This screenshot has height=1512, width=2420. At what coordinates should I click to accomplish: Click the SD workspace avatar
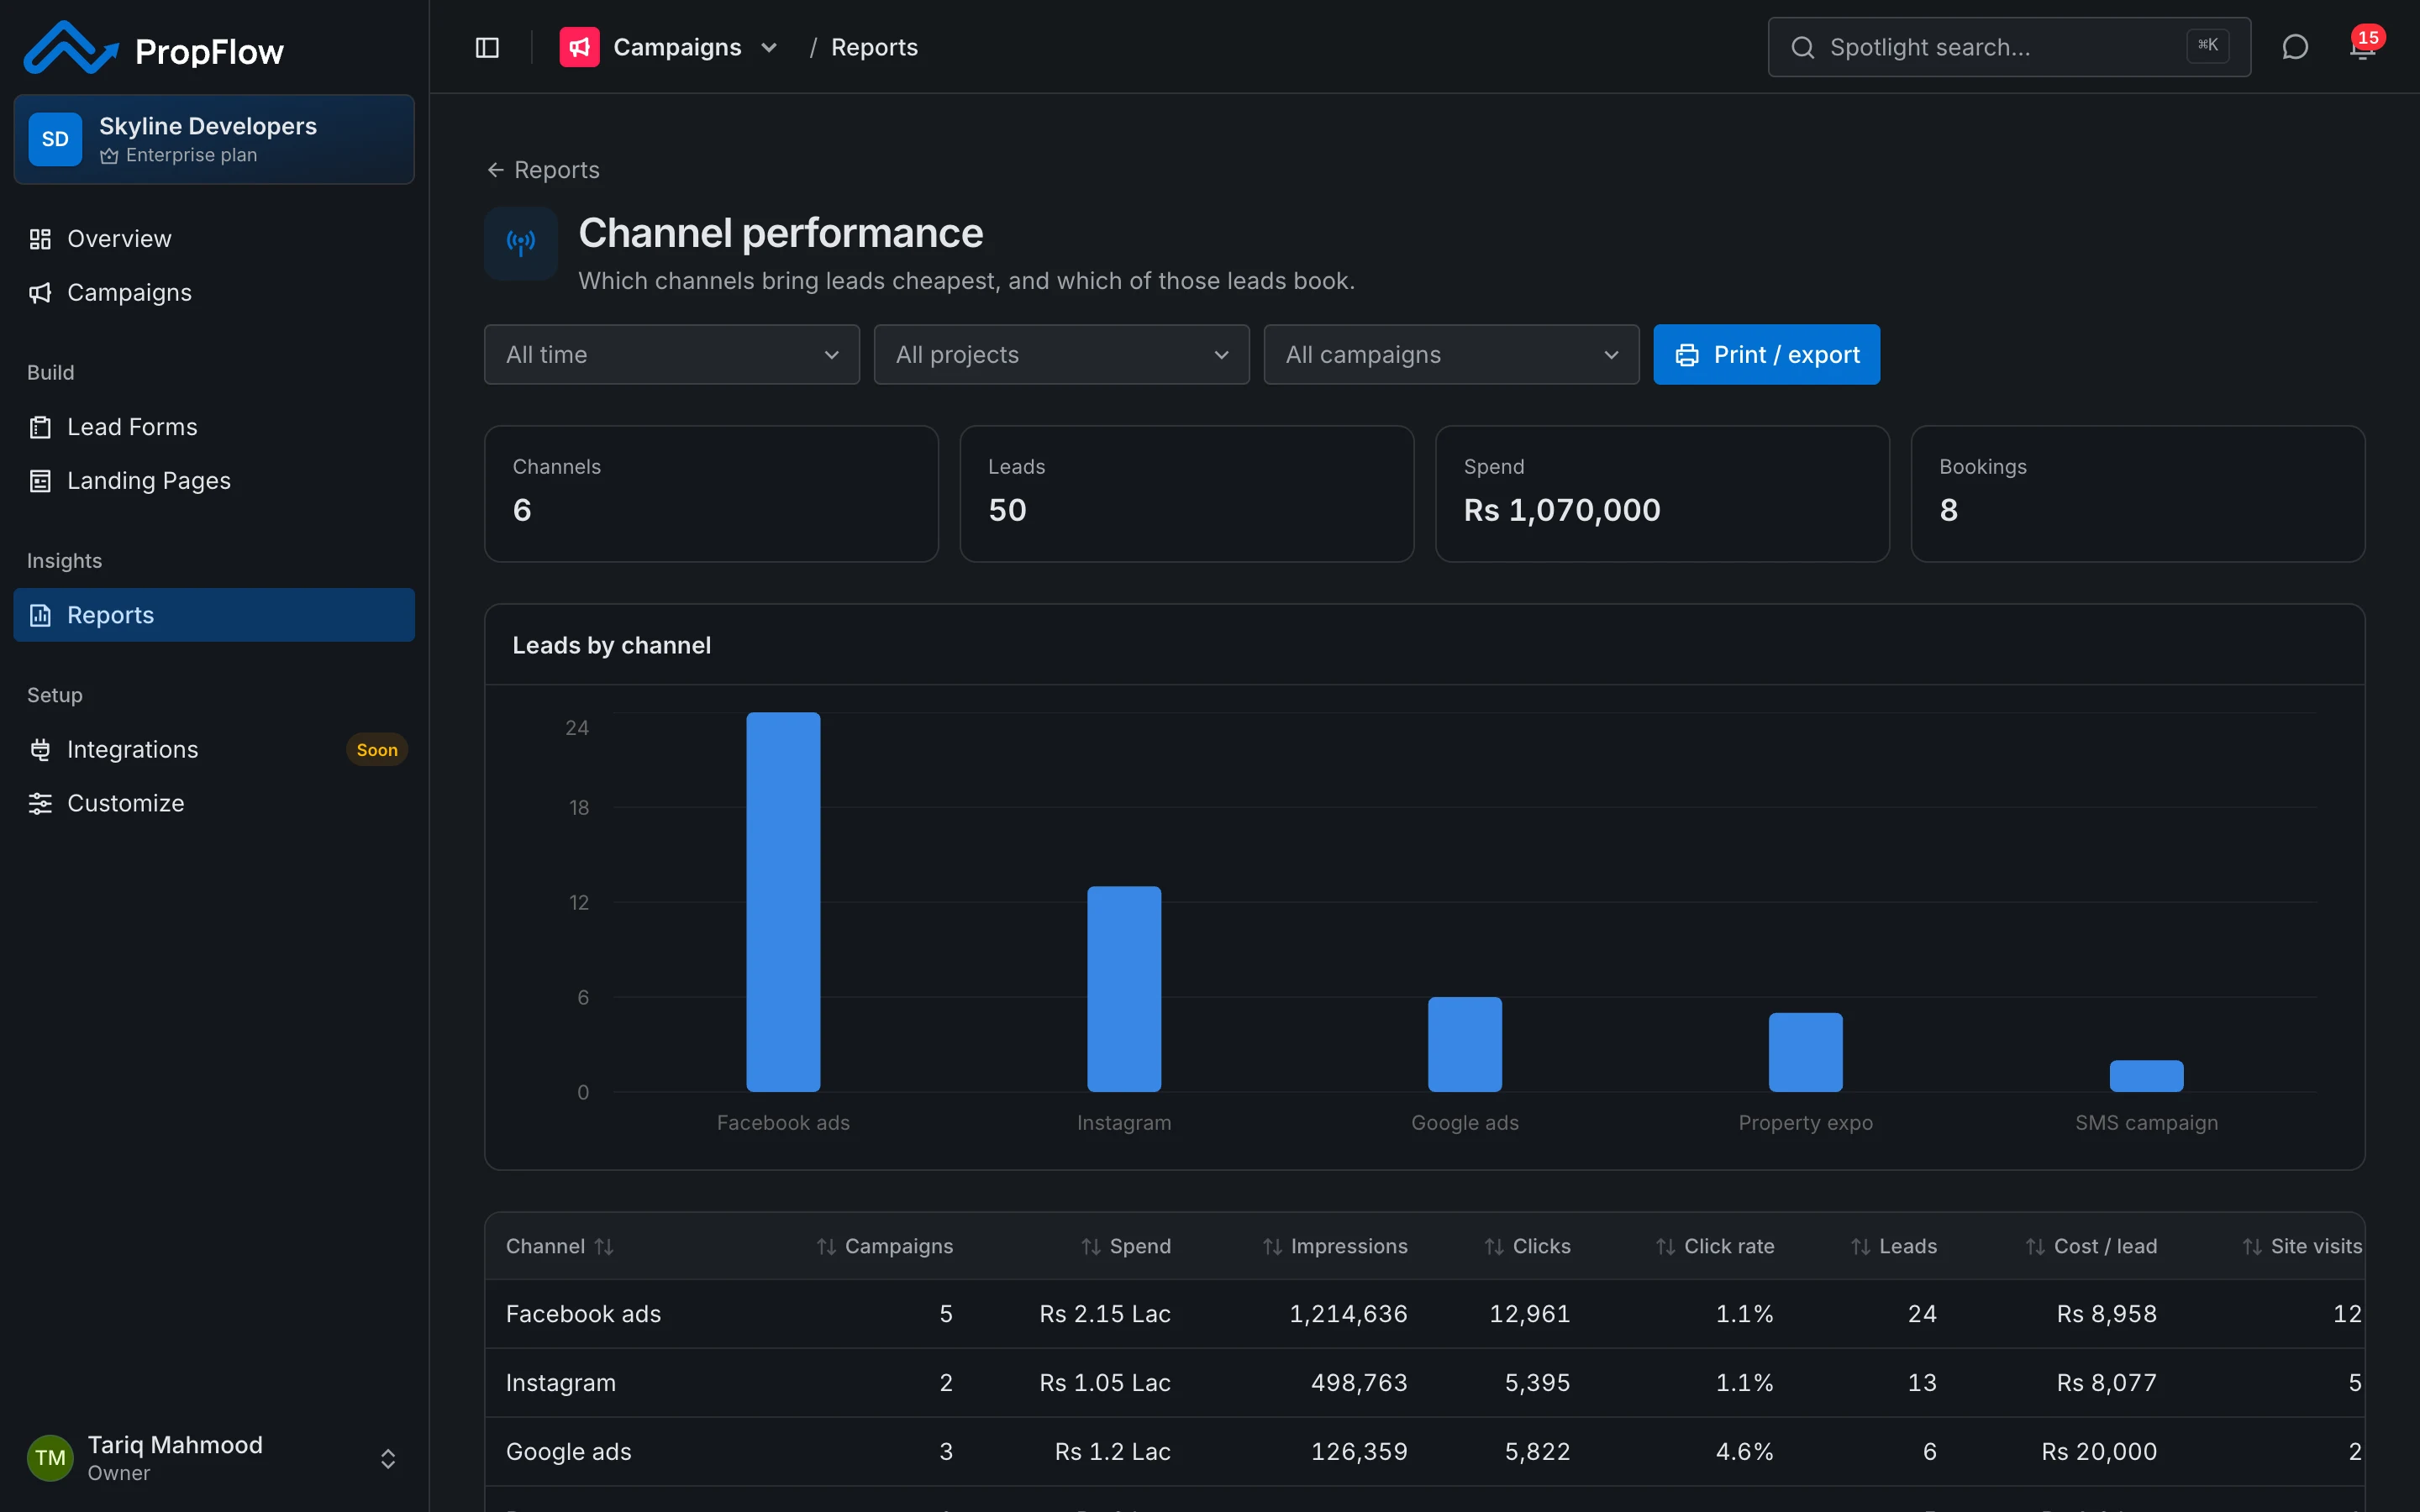[55, 139]
